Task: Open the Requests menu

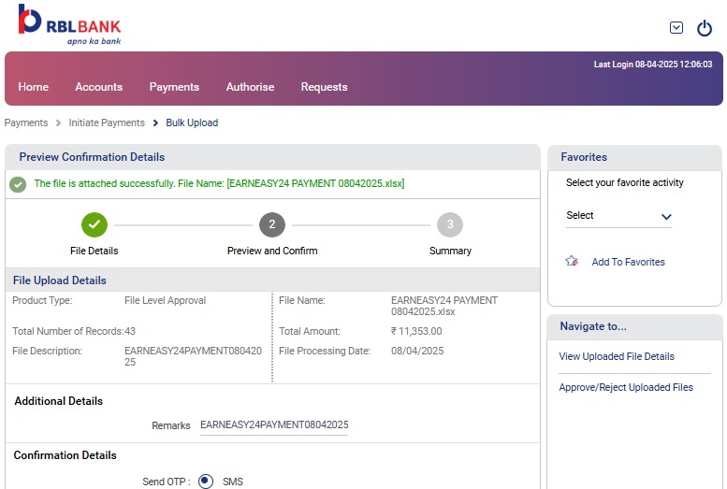Action: [x=324, y=87]
